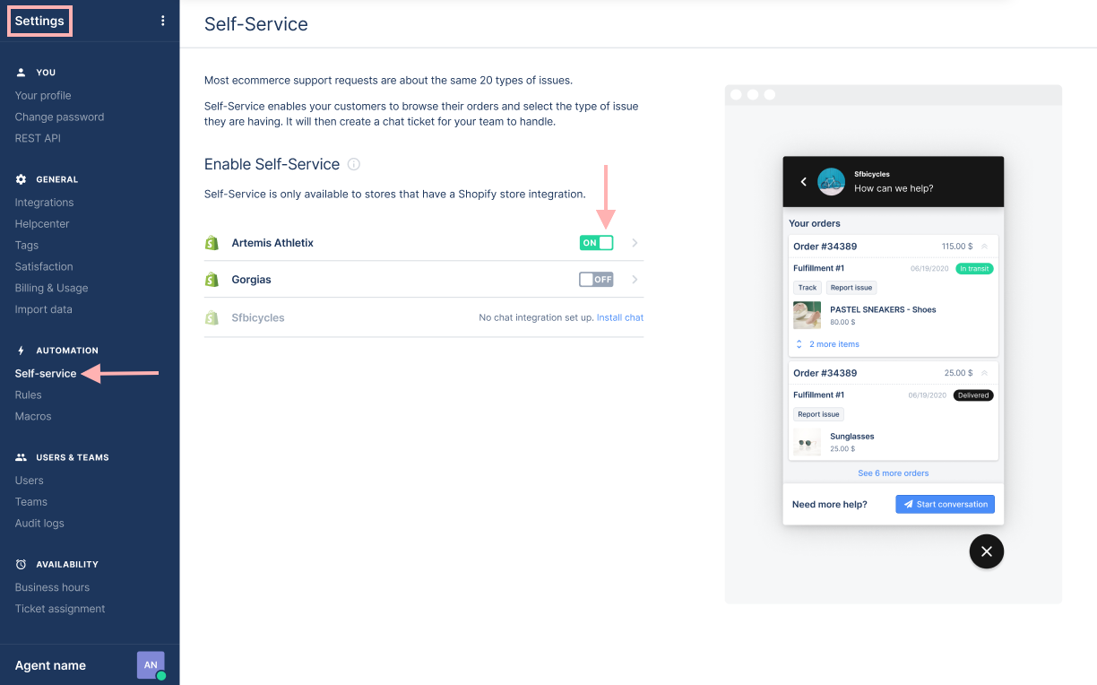Select Self-service in sidebar

click(x=46, y=373)
